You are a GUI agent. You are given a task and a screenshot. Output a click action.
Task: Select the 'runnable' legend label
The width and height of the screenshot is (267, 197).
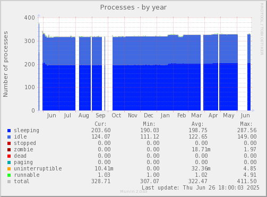coord(27,175)
